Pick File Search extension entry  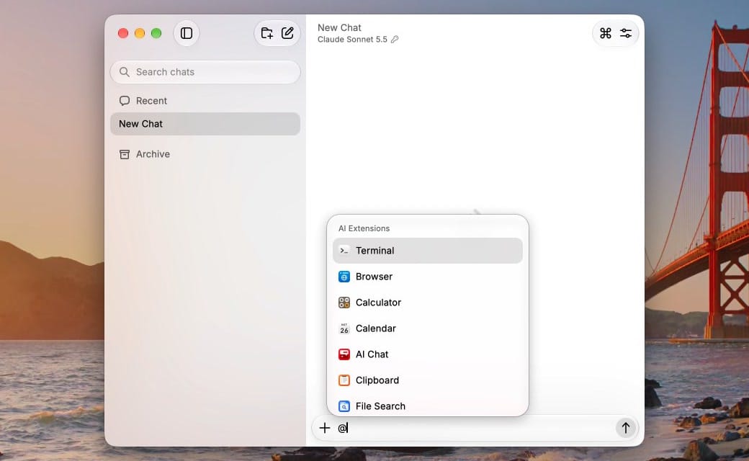click(428, 406)
